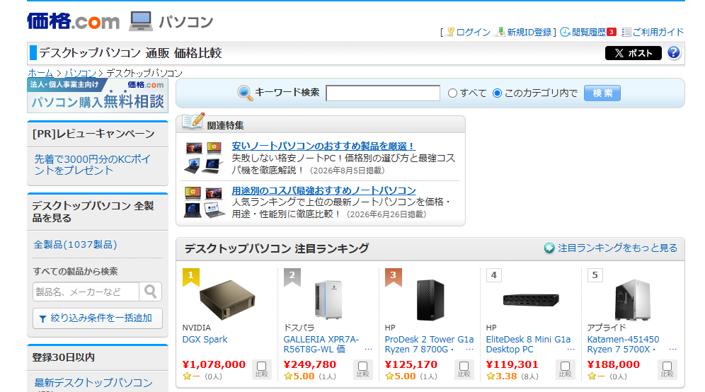Screen dimensions: 705x392
Task: Click the 価格.com site logo
Action: [x=74, y=21]
